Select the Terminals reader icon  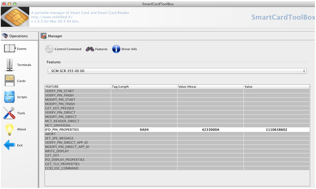[x=10, y=65]
